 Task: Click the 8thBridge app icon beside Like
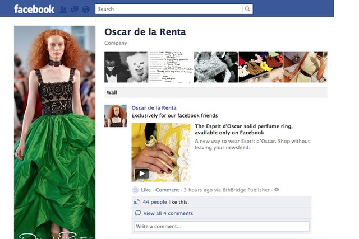tap(135, 190)
